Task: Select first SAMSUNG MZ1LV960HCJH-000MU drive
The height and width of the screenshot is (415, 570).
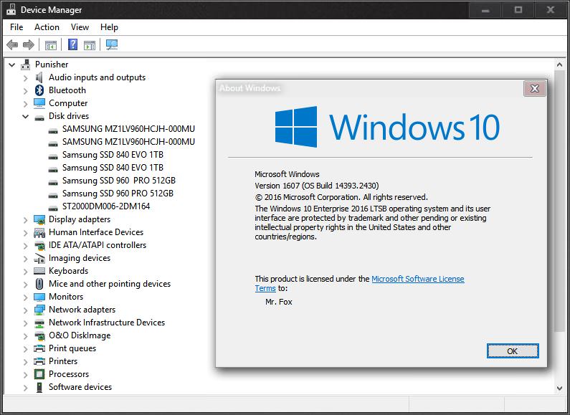Action: tap(128, 129)
